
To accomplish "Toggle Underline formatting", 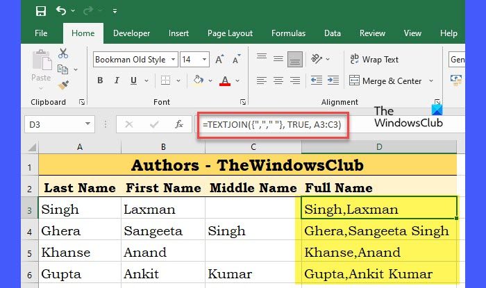I will point(133,81).
